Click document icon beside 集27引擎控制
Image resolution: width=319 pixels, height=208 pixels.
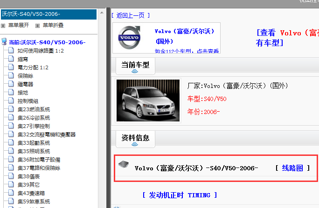click(11, 126)
